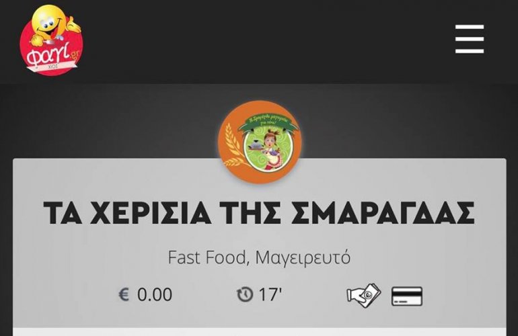Select the Fast Food category label
The image size is (518, 336).
click(x=207, y=257)
